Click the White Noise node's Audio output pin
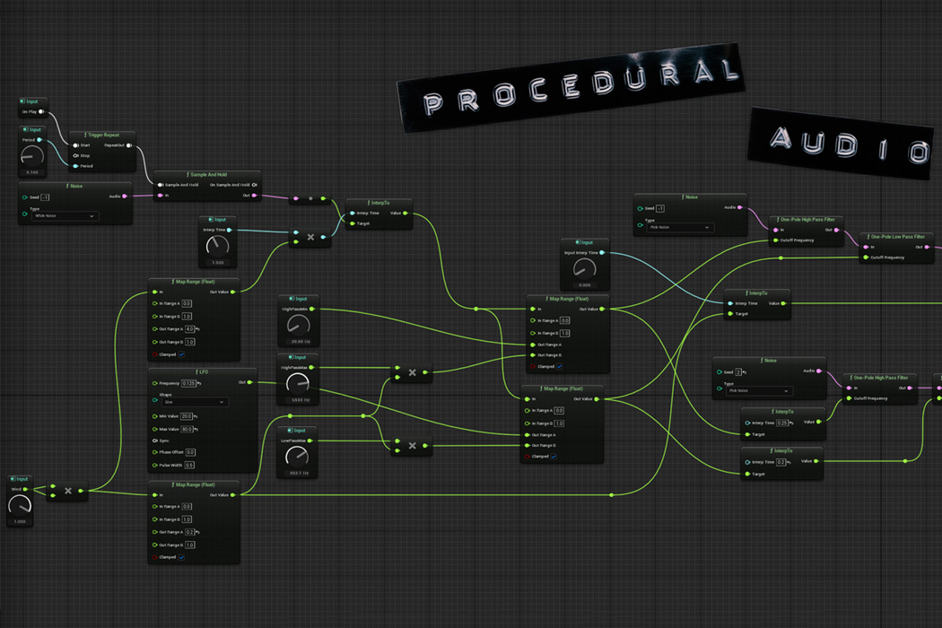The height and width of the screenshot is (628, 942). 125,196
